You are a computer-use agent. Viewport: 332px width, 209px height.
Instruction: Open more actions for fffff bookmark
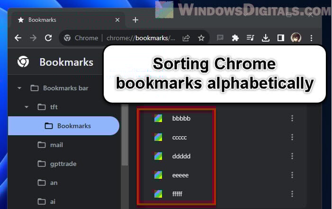[292, 194]
